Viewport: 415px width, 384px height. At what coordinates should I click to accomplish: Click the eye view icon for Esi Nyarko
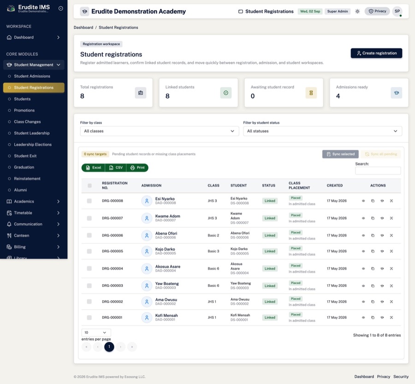[x=363, y=201]
